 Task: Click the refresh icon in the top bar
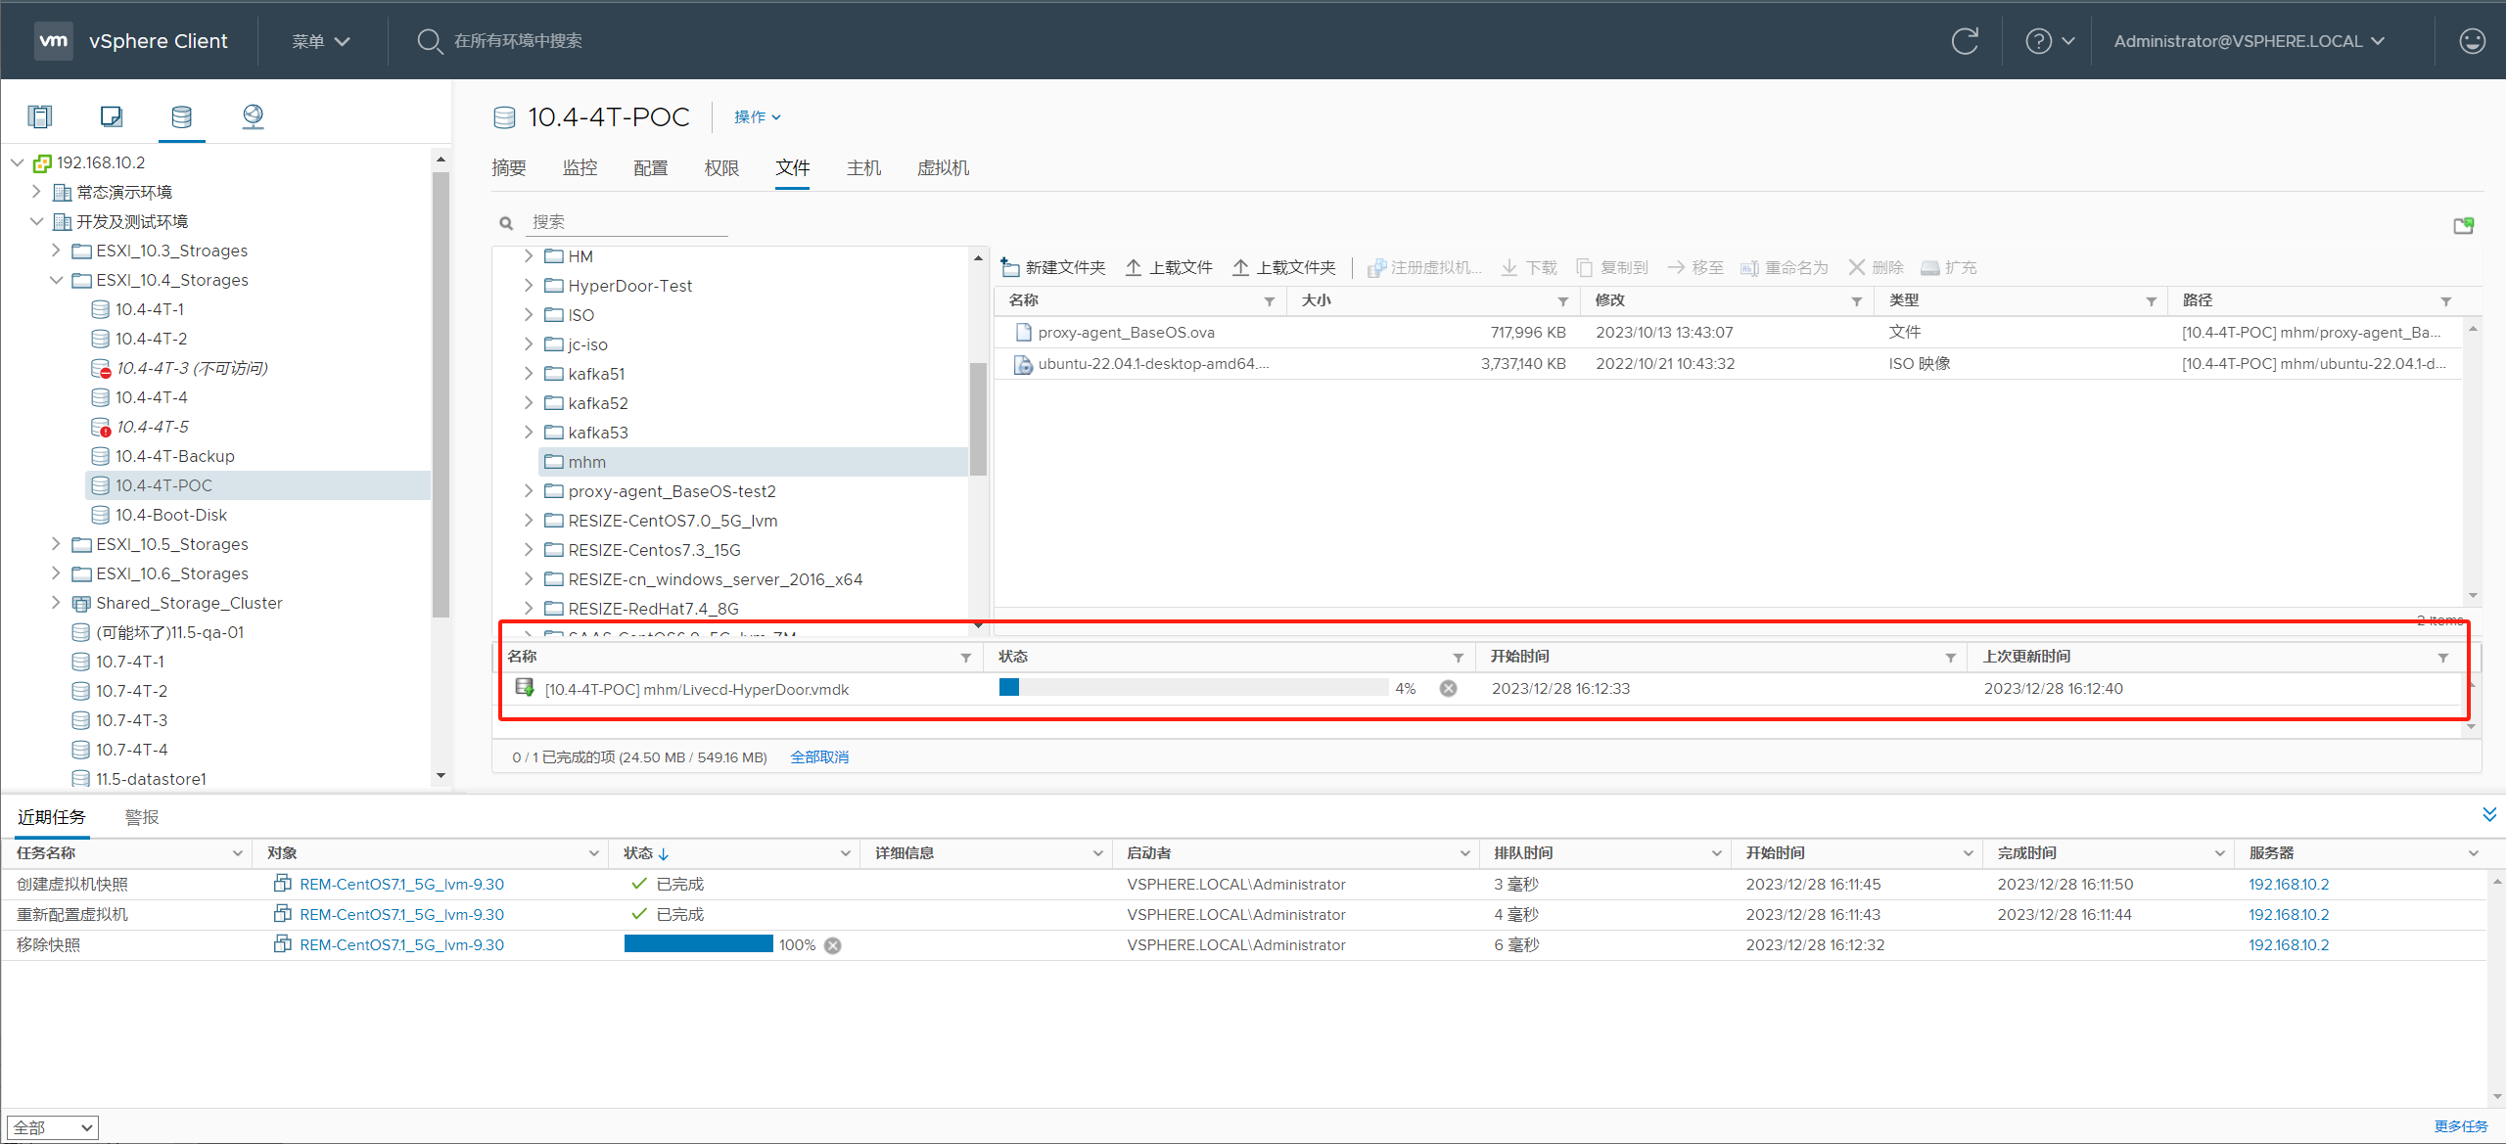(1965, 41)
